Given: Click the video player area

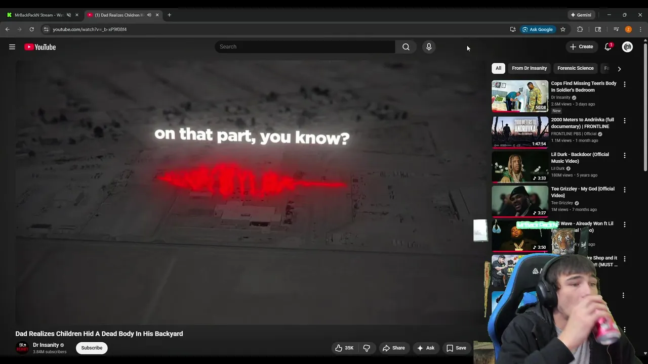Looking at the screenshot, I should [x=251, y=192].
